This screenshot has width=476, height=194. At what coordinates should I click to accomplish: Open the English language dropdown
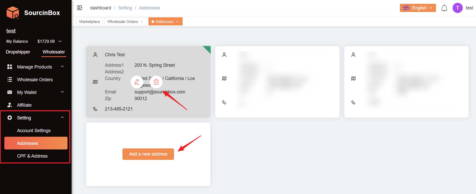(418, 8)
